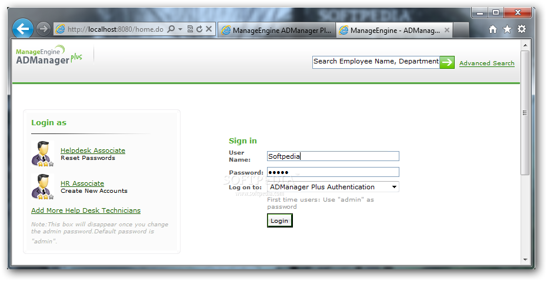
Task: Click 'First time users' hint text
Action: click(320, 203)
